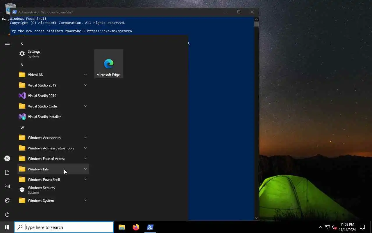This screenshot has width=372, height=233.
Task: Click the Windows System folder icon
Action: point(22,200)
